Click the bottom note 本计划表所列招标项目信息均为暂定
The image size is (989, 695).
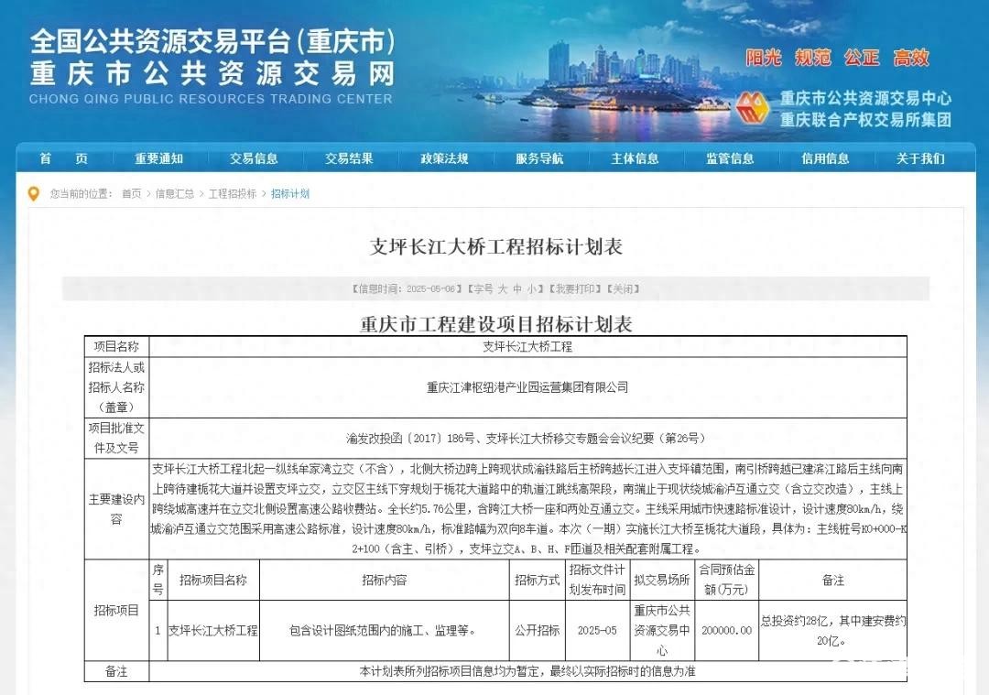(453, 671)
